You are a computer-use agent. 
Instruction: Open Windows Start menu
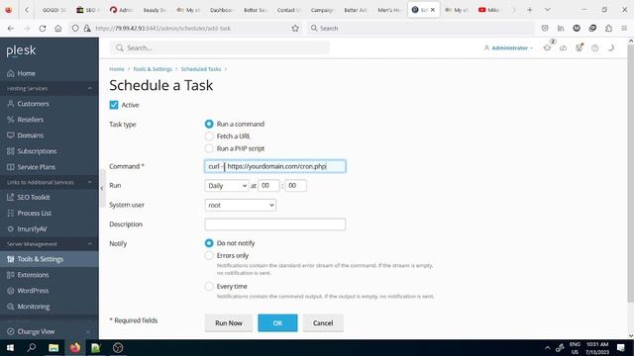10,347
